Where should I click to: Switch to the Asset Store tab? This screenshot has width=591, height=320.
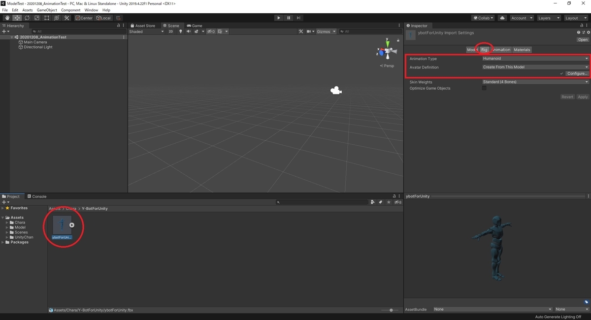[143, 26]
